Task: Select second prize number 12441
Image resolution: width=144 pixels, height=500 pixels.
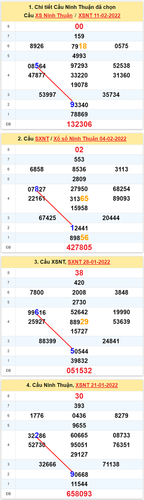Action: coord(79,228)
